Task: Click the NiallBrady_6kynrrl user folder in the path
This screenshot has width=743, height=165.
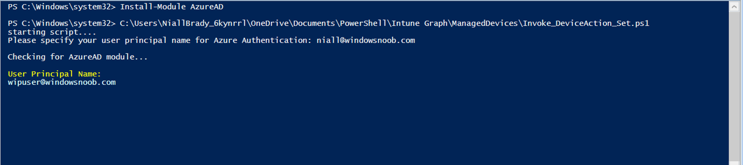Action: click(204, 24)
